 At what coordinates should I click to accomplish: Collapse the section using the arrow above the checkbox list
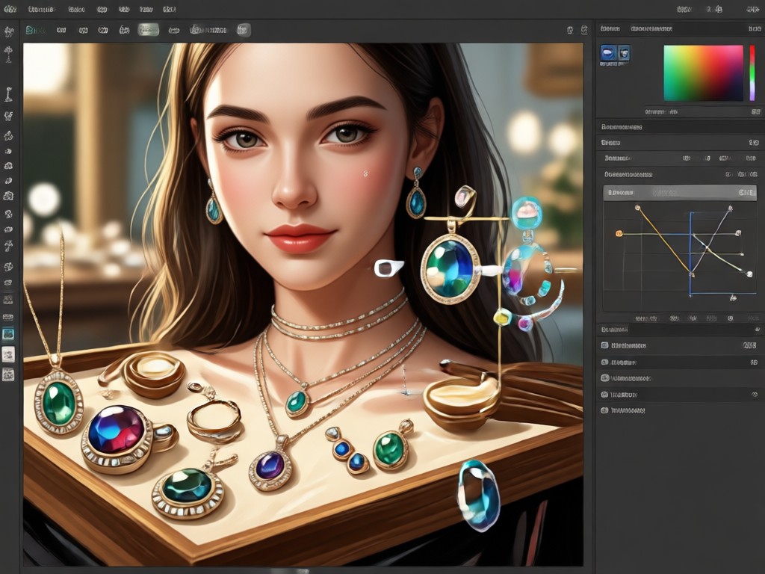[758, 330]
